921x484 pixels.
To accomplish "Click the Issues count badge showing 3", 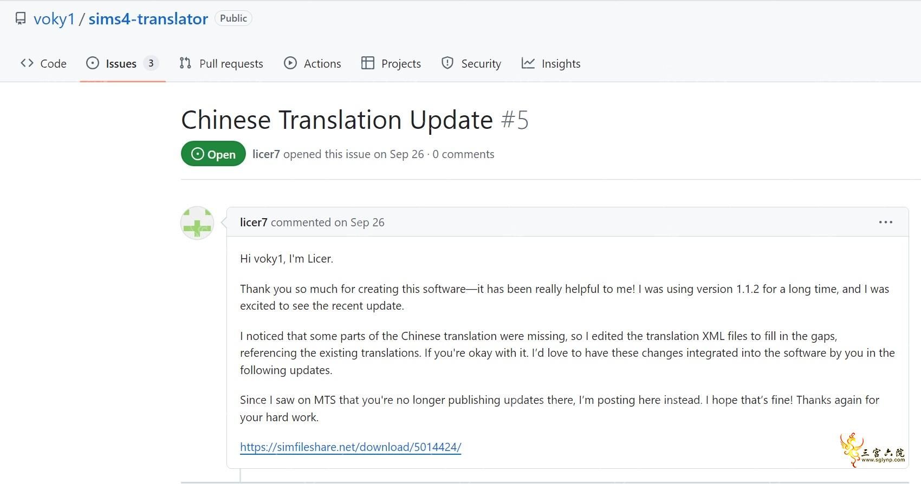I will [151, 63].
